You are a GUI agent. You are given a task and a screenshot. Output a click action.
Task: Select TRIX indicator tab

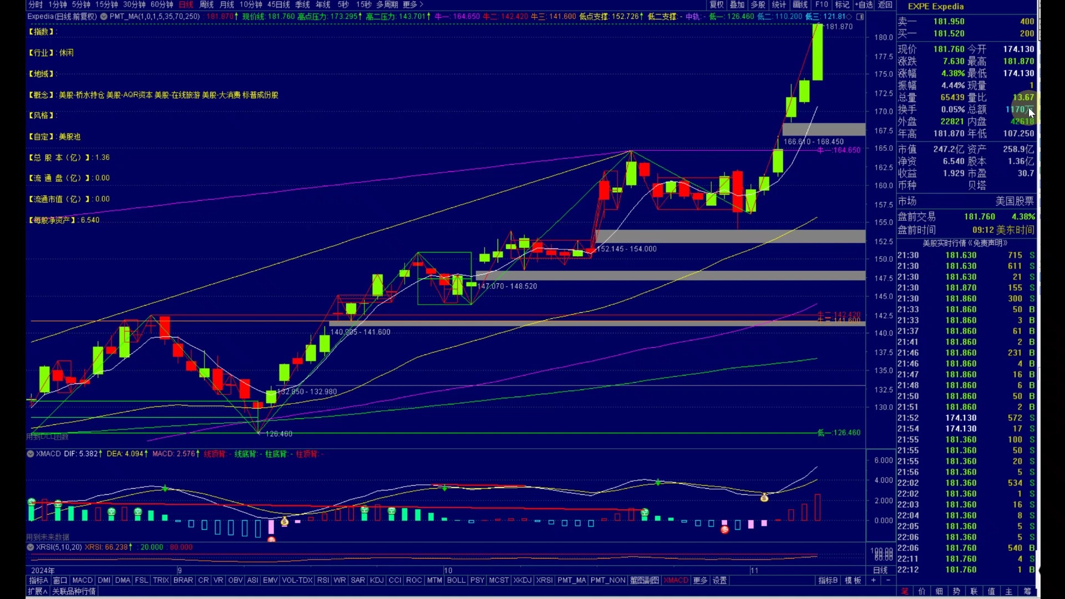click(x=161, y=580)
